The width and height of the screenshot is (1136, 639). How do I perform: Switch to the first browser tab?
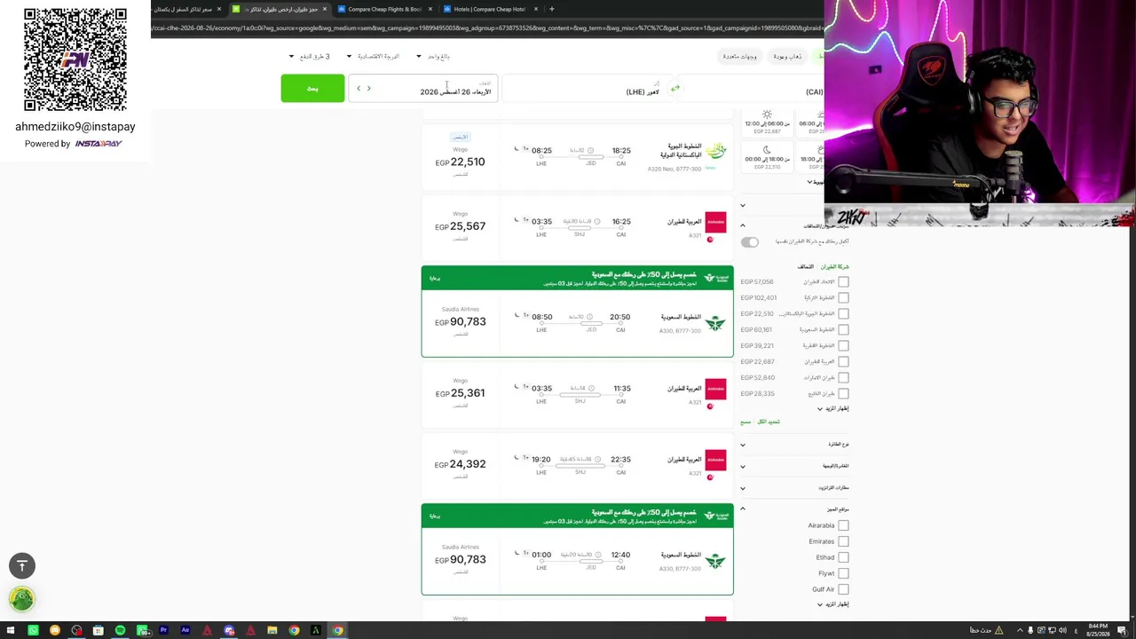(182, 9)
